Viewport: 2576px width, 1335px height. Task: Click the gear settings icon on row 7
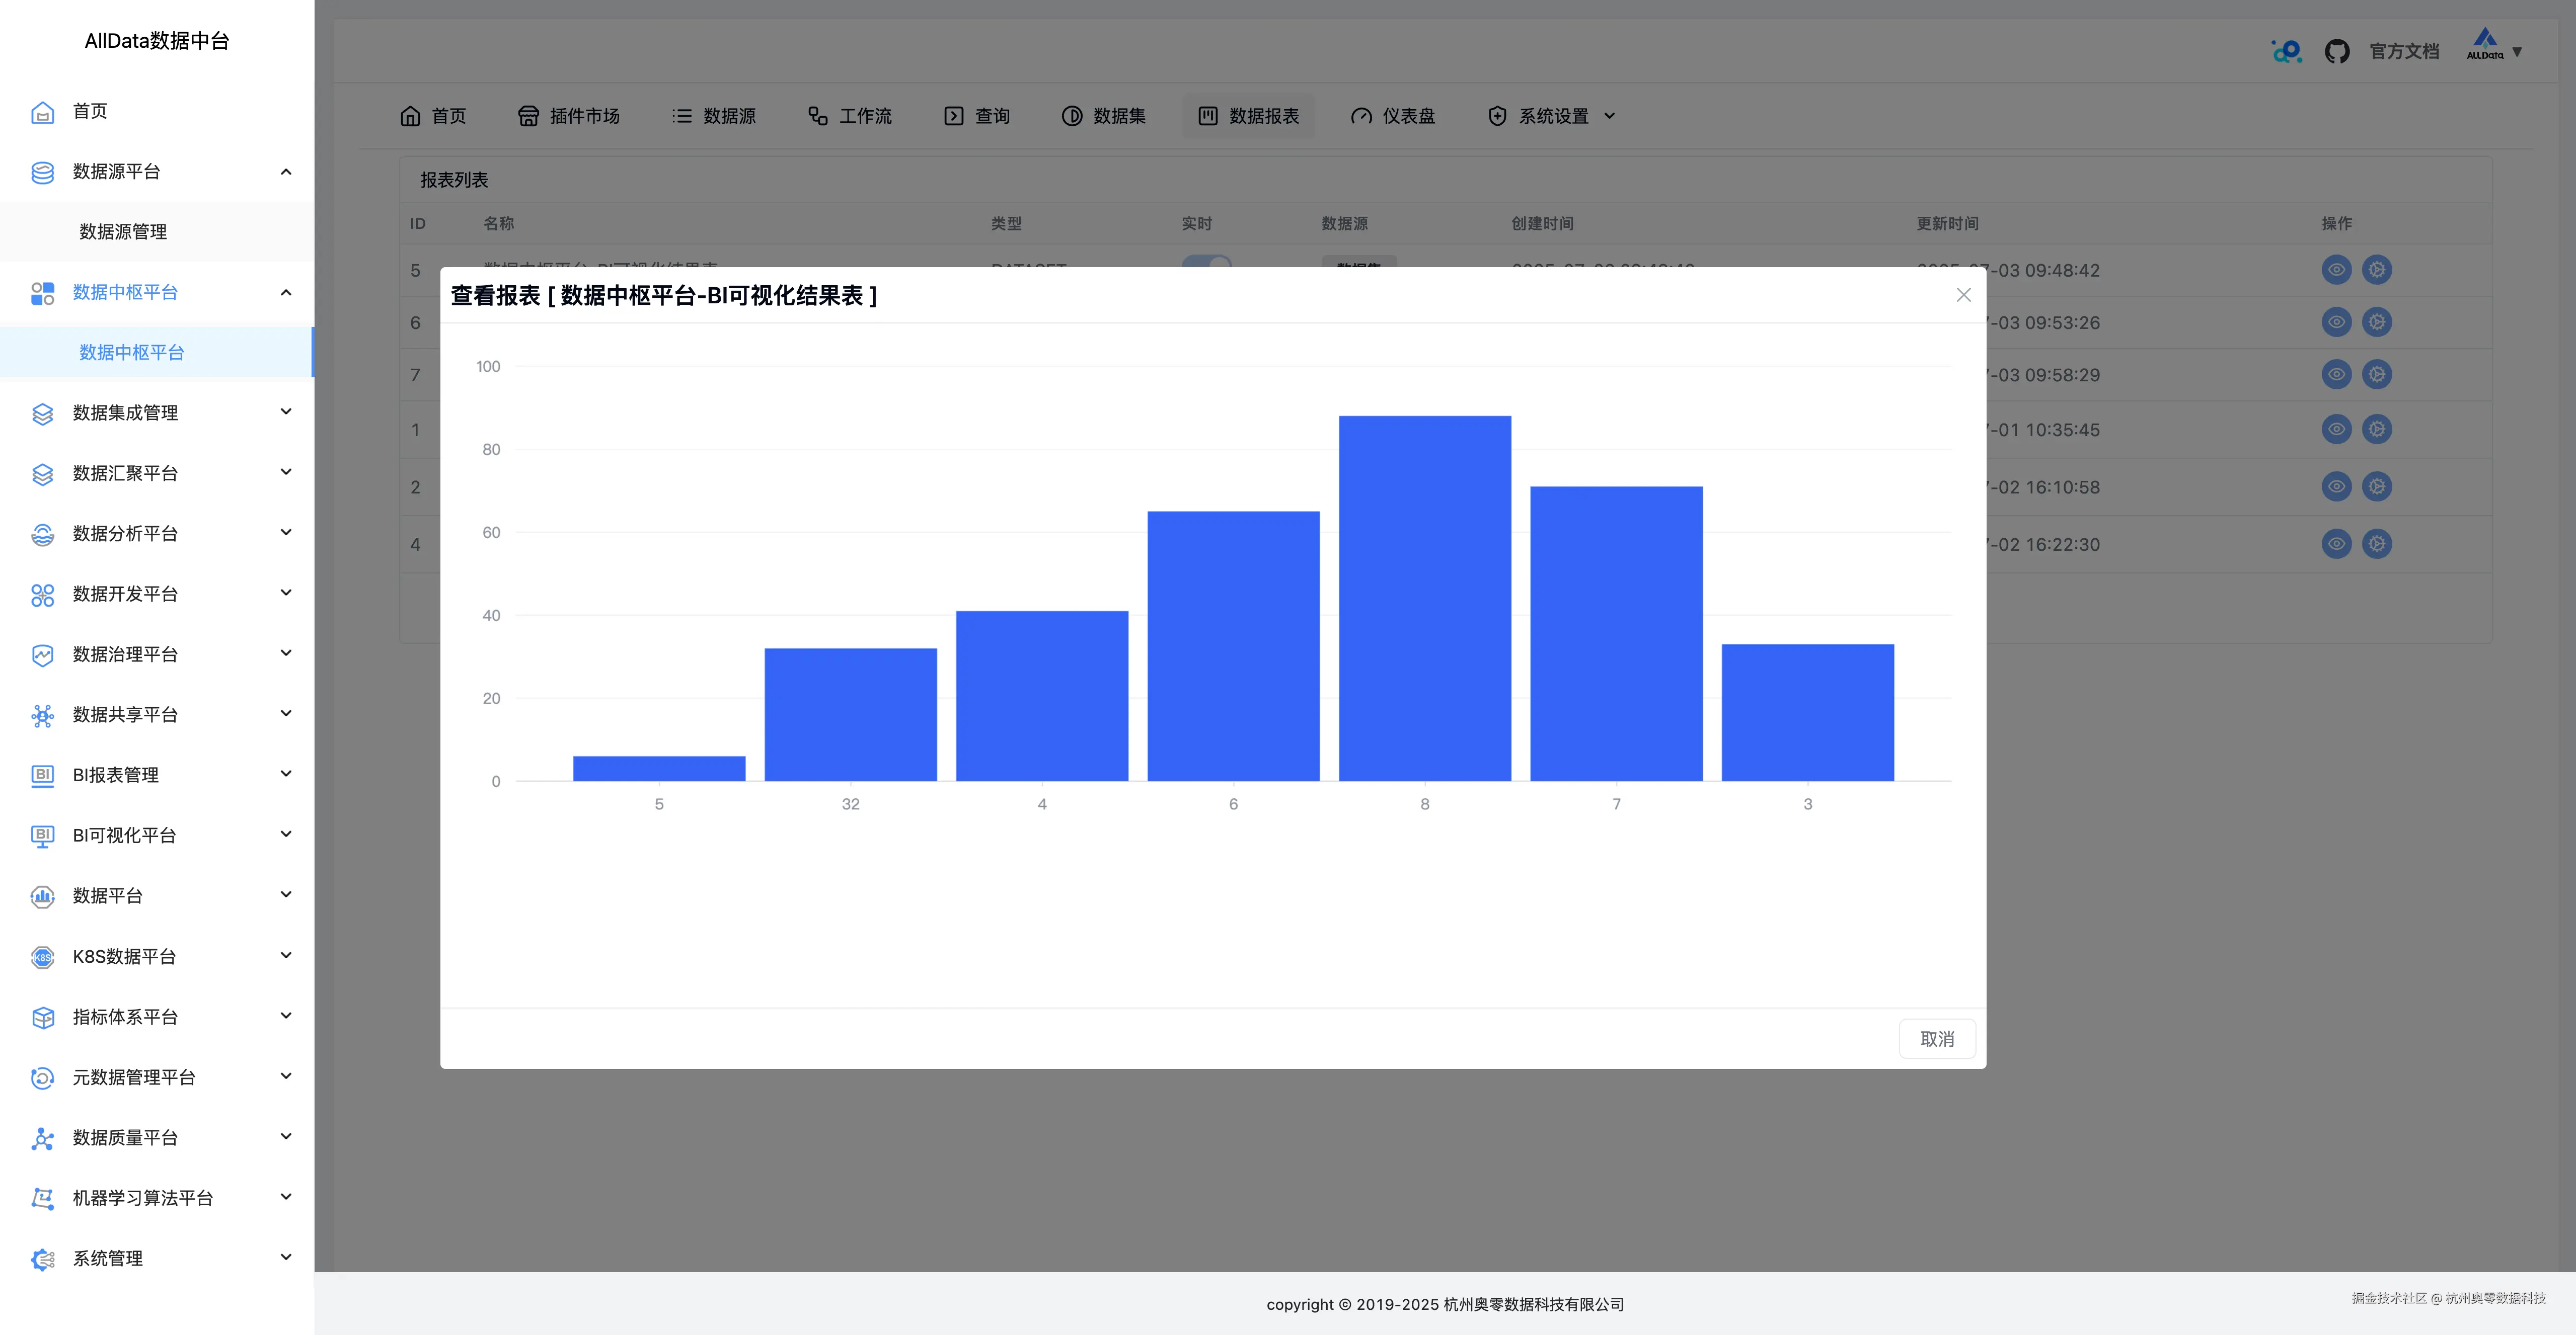(2376, 375)
